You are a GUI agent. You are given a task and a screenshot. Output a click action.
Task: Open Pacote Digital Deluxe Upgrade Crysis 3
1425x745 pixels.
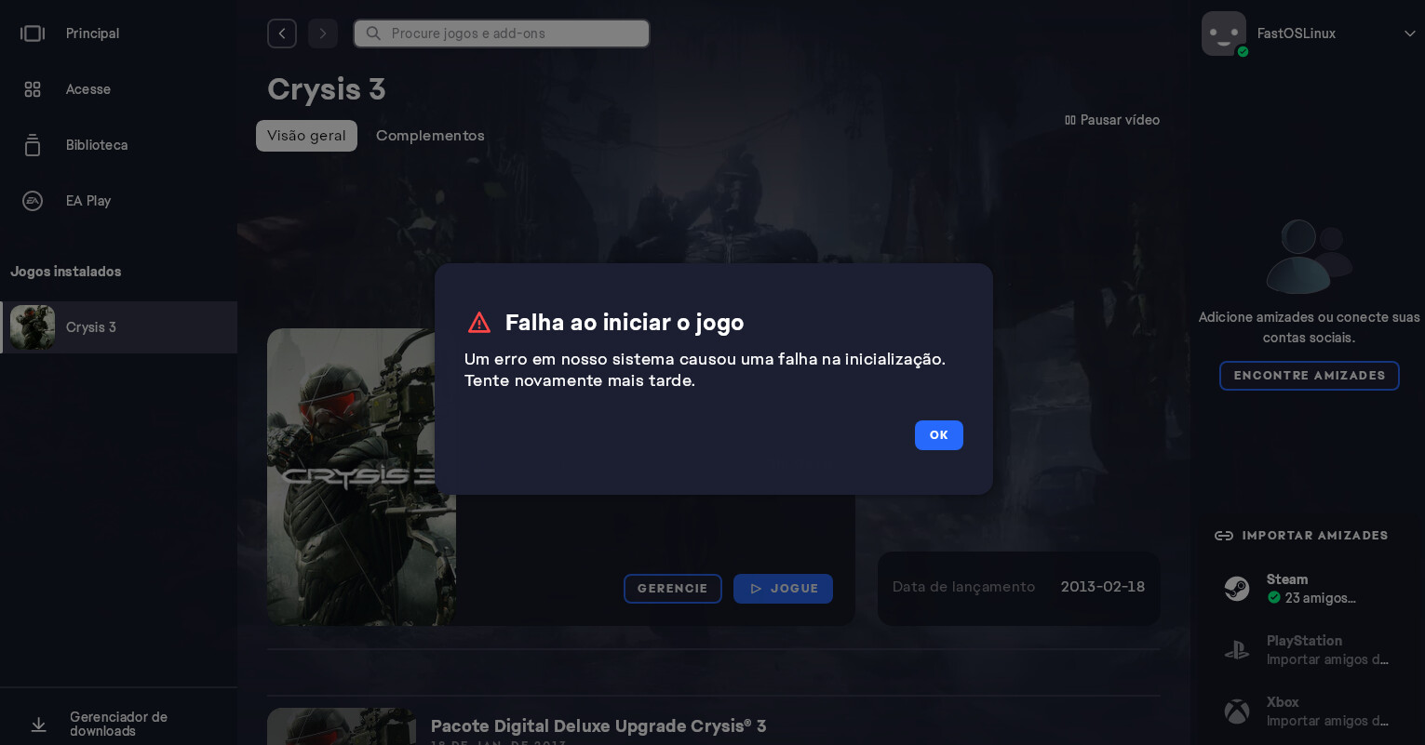(598, 726)
